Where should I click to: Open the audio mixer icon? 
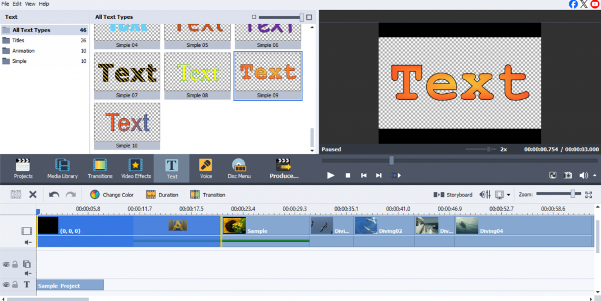[x=485, y=195]
